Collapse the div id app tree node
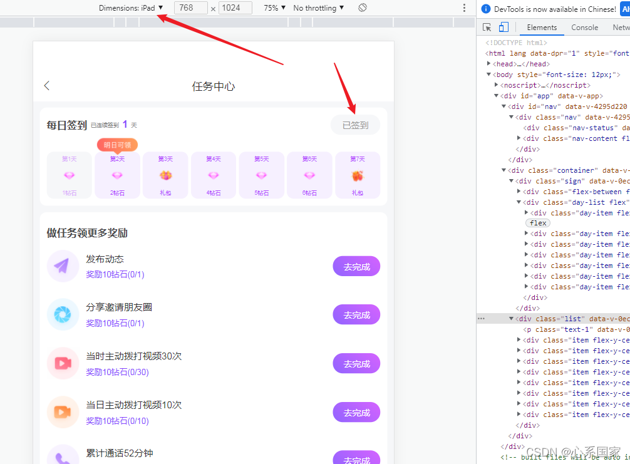 496,95
